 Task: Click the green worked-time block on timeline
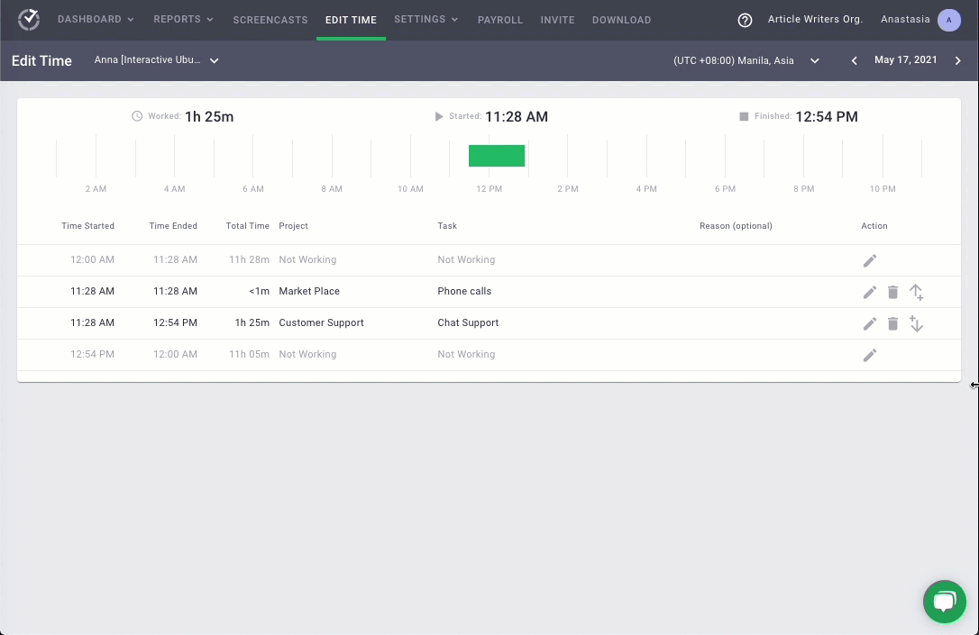pos(497,155)
